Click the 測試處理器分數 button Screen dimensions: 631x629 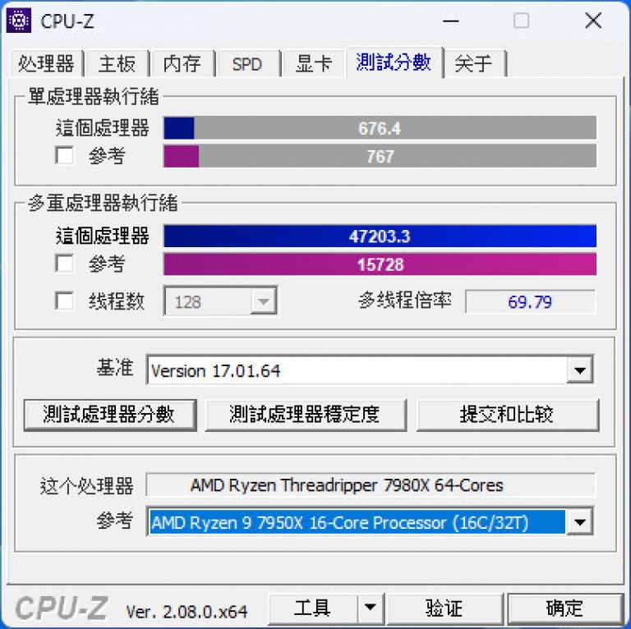pyautogui.click(x=110, y=415)
